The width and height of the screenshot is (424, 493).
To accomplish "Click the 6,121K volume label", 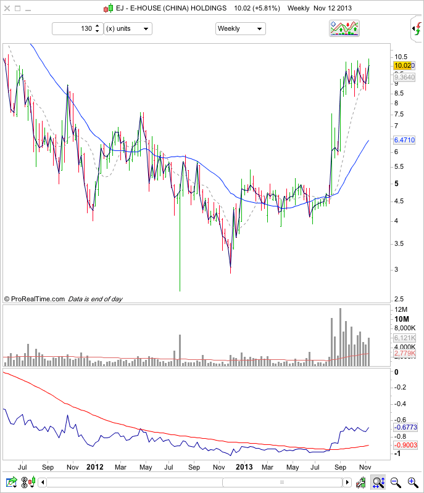I will click(x=405, y=338).
